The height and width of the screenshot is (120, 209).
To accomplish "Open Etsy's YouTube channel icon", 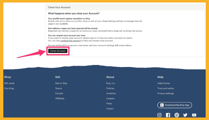I will tap(194, 115).
